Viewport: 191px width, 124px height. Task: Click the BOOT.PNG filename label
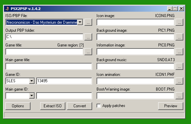tap(165, 89)
